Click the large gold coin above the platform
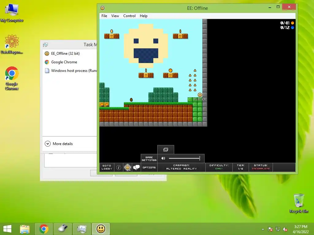The image size is (314, 235). coord(170,70)
